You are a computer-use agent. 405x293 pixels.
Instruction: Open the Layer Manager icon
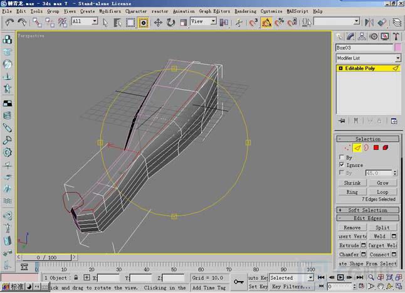(396, 23)
